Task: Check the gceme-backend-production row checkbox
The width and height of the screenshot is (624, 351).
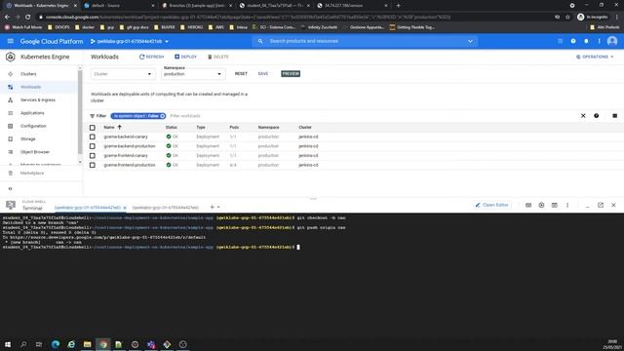Action: [93, 146]
